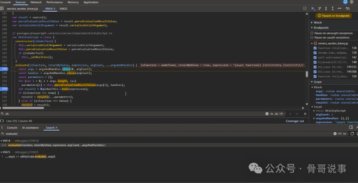Image resolution: width=358 pixels, height=183 pixels.
Task: Uncheck breakpoint 'self.setCredential' line 142
Action: pyautogui.click(x=315, y=58)
